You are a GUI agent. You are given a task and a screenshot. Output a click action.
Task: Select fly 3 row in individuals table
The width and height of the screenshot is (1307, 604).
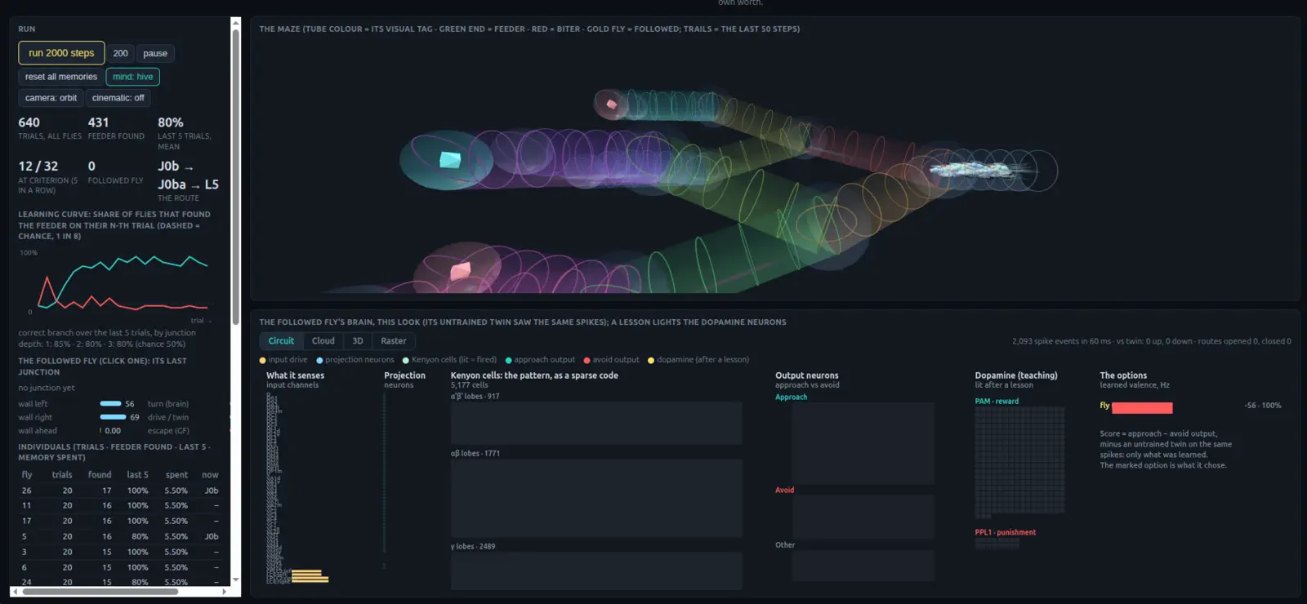click(x=119, y=552)
